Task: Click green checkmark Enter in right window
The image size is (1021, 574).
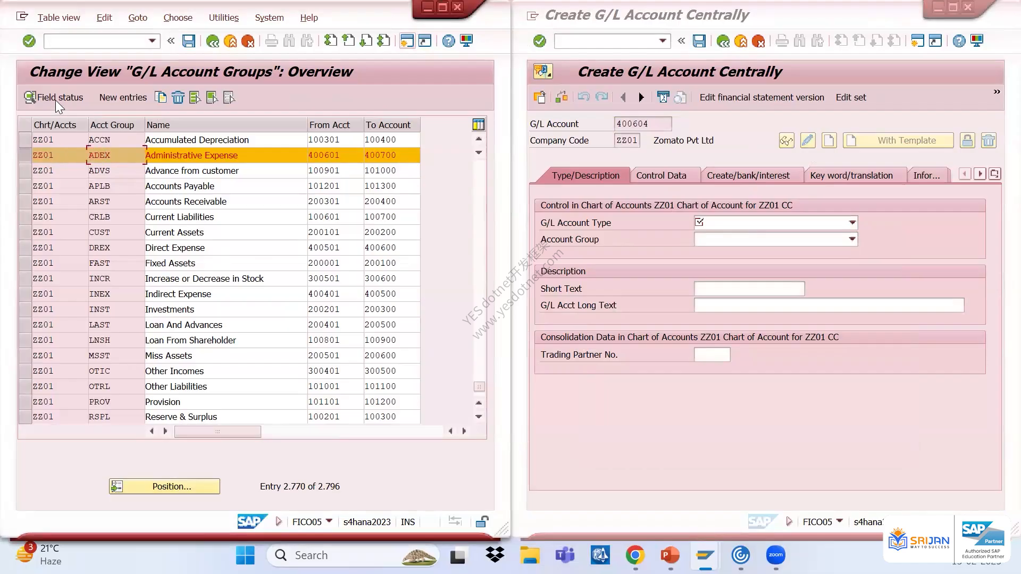Action: pos(540,41)
